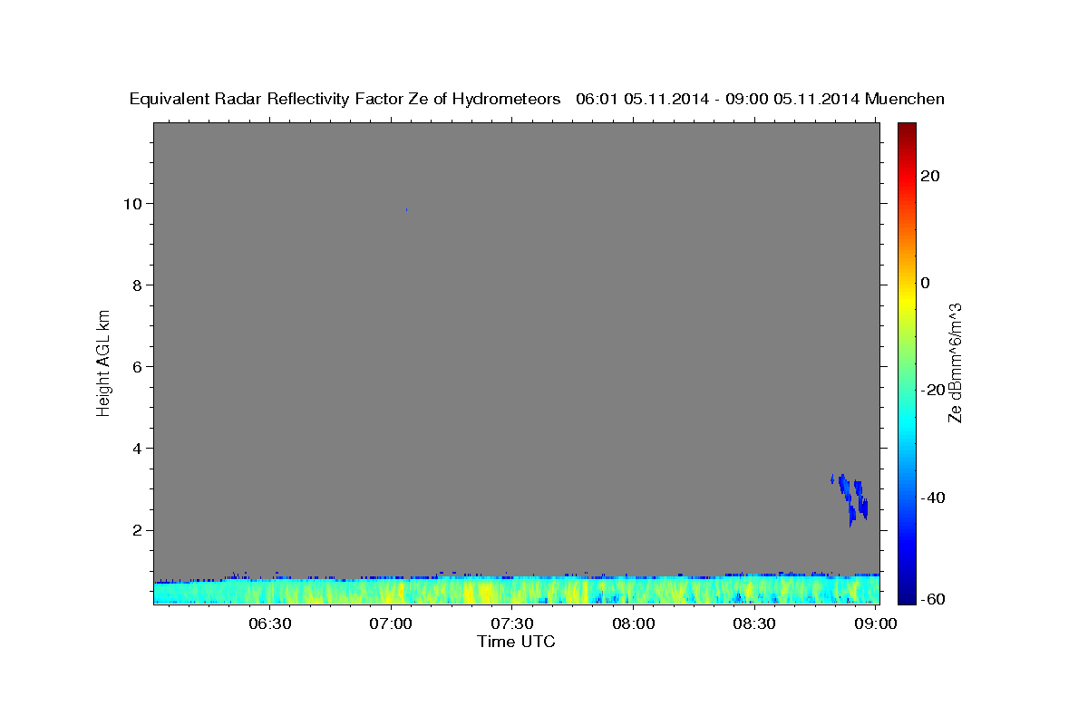Click the 09:00 time tick label
Image resolution: width=1088 pixels, height=725 pixels.
click(x=875, y=623)
